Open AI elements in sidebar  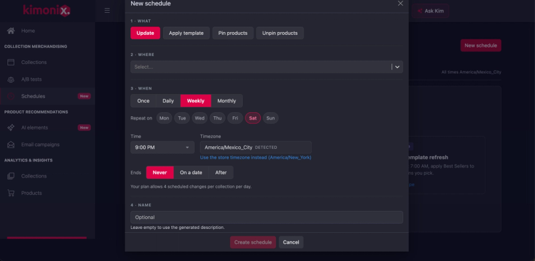coord(47,127)
